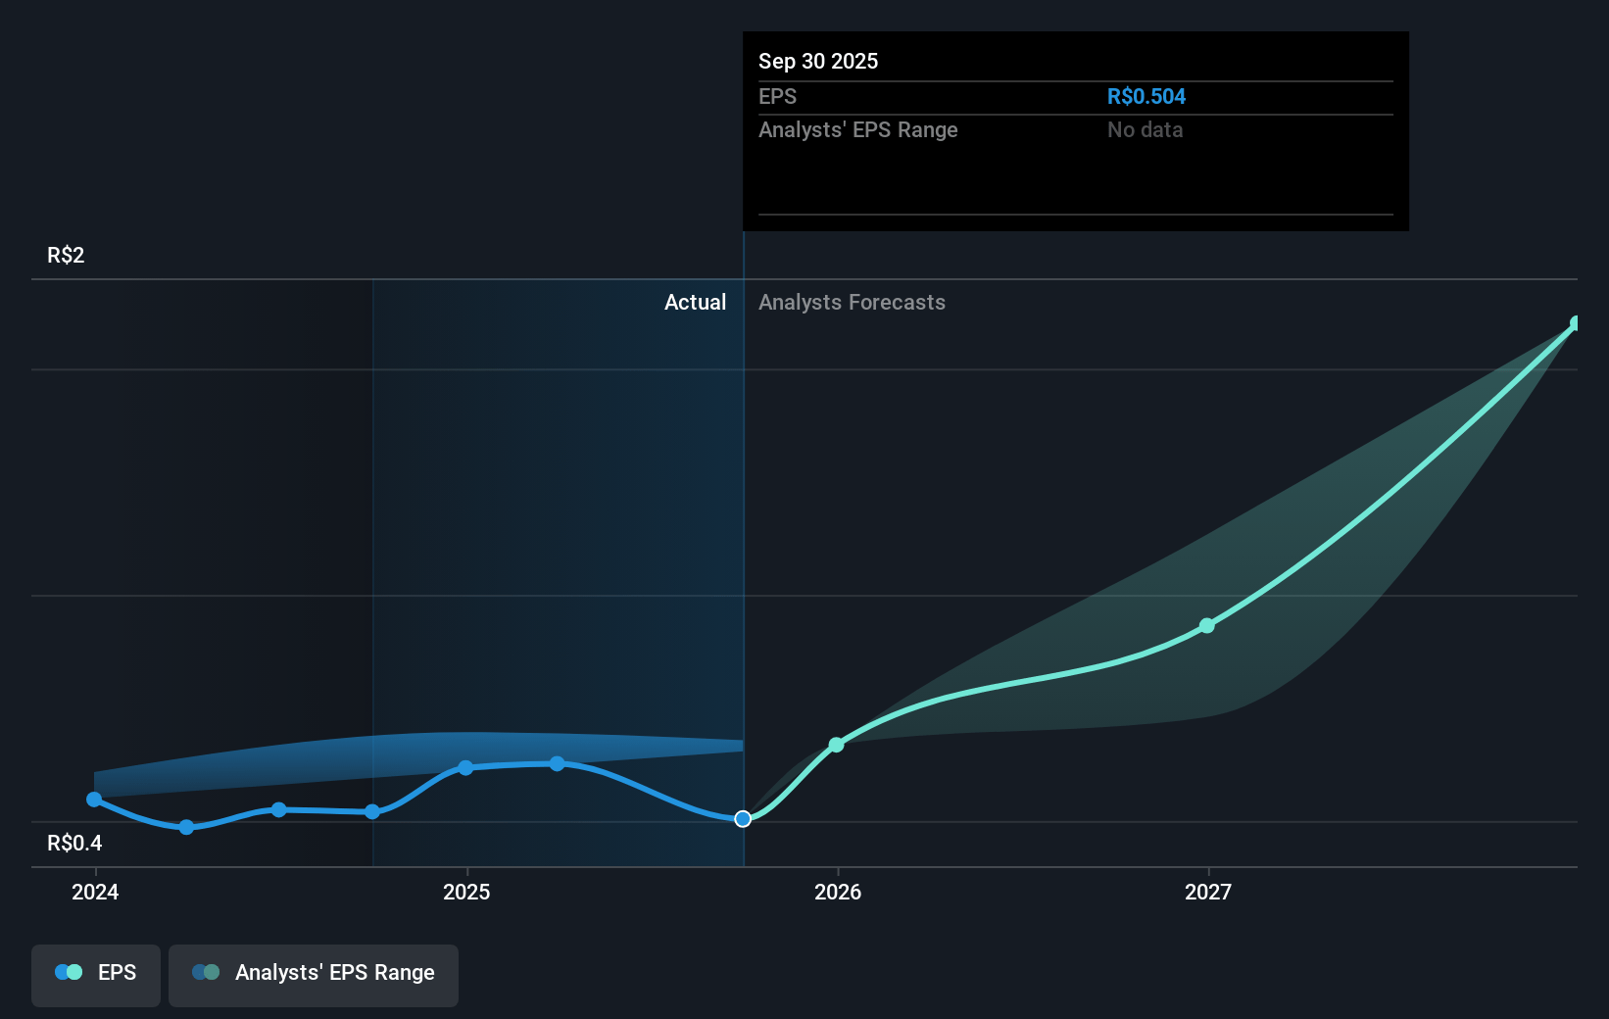Screen dimensions: 1609x1019
Task: Select the forecast data point at 2026
Action: tap(836, 745)
